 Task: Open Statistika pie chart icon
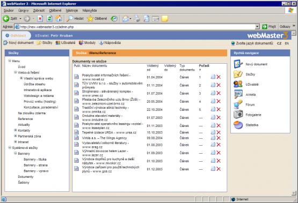(x=238, y=125)
